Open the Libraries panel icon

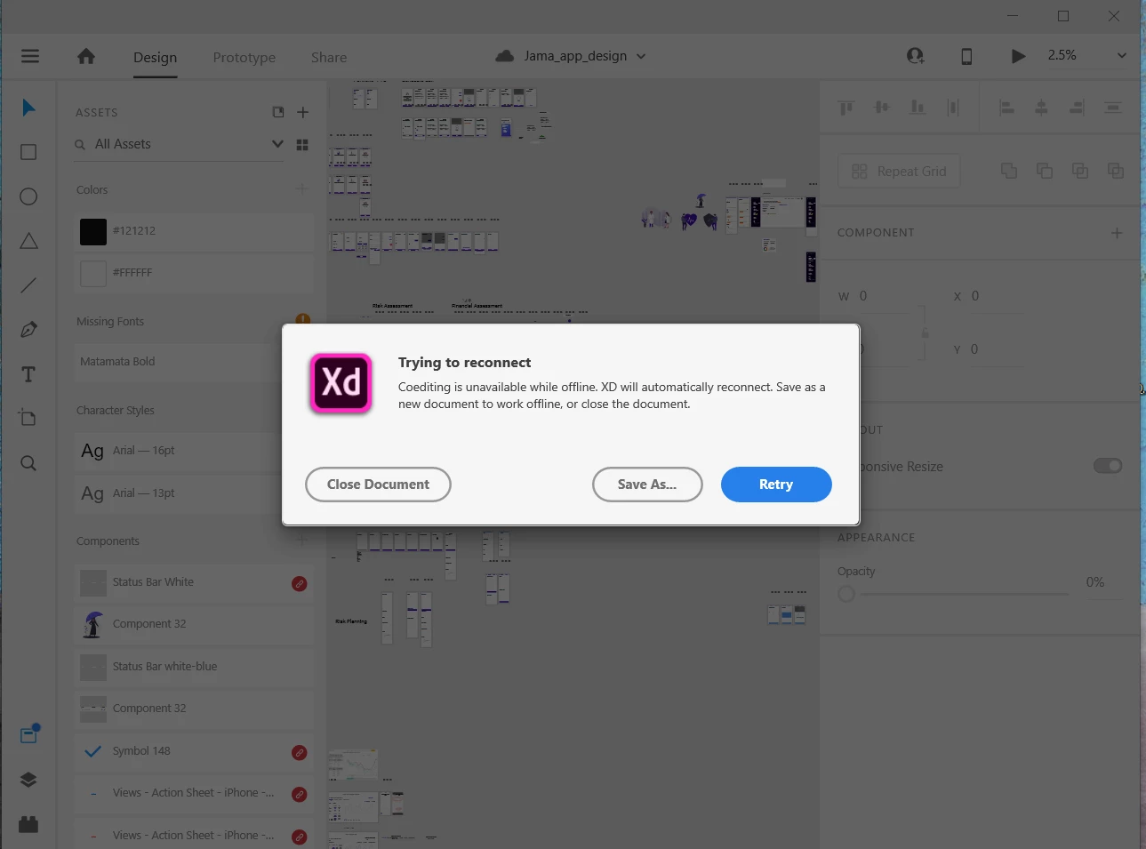29,734
